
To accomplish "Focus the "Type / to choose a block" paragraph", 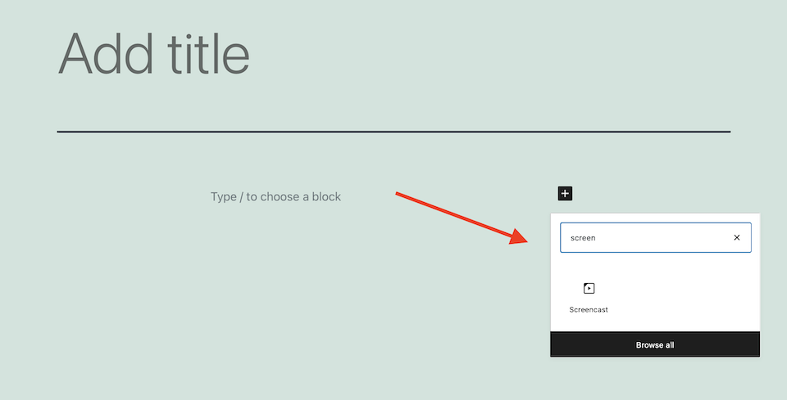I will coord(275,196).
